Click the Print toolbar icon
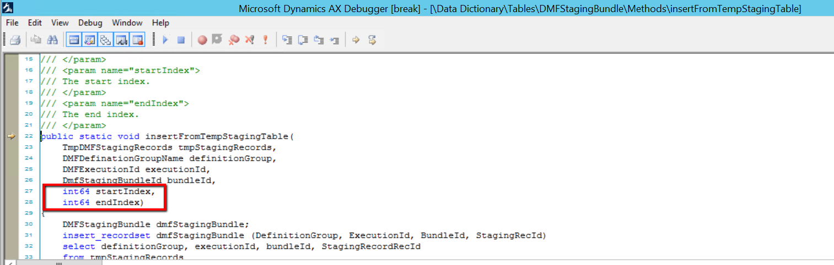Viewport: 834px width, 265px height. [15, 40]
